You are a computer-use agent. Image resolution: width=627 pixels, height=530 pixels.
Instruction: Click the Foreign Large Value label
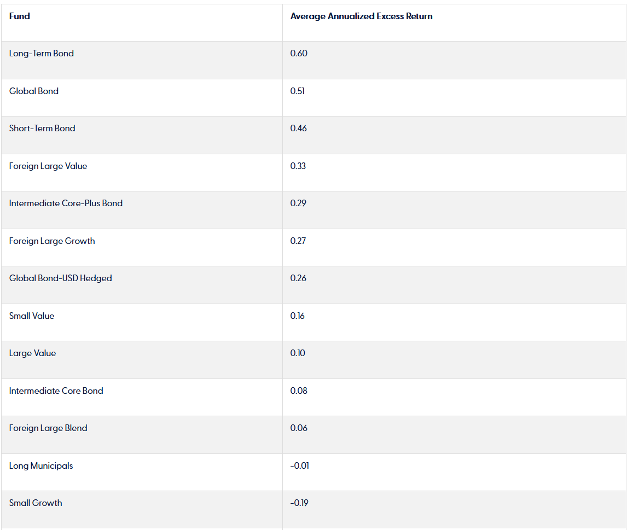click(x=48, y=166)
